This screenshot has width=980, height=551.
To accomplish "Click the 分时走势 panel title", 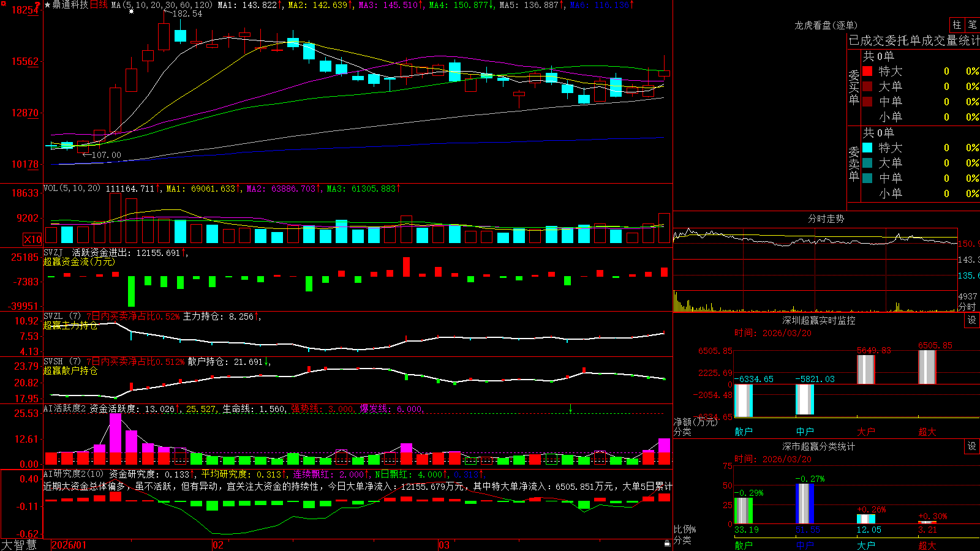I will 826,219.
